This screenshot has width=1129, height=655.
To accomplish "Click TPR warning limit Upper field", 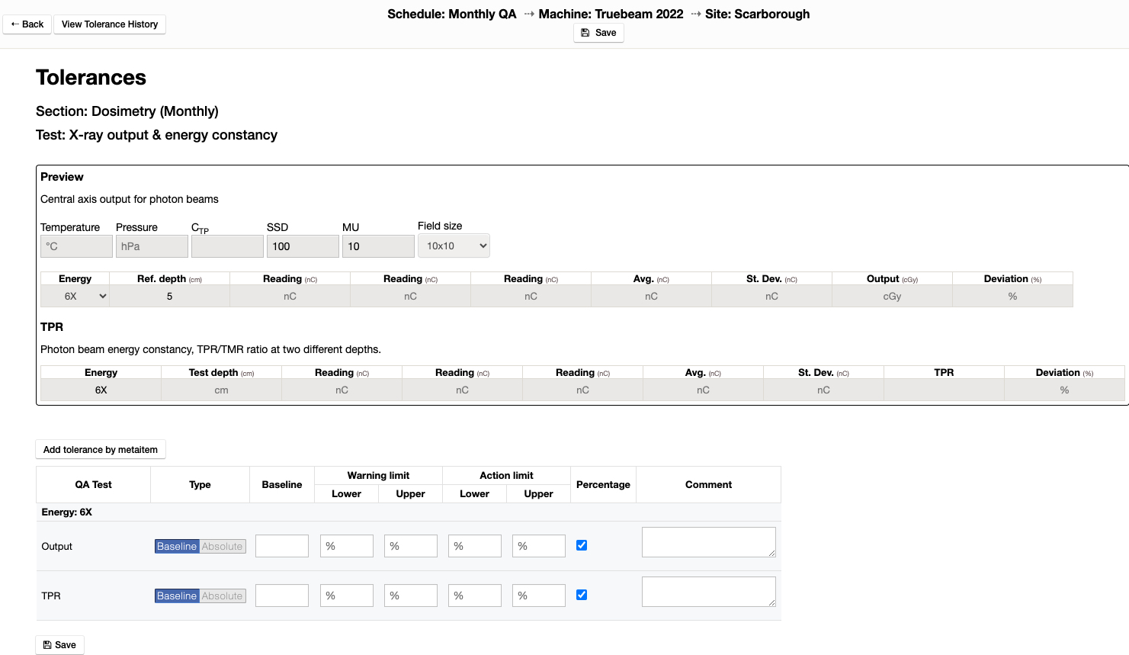I will click(x=411, y=596).
